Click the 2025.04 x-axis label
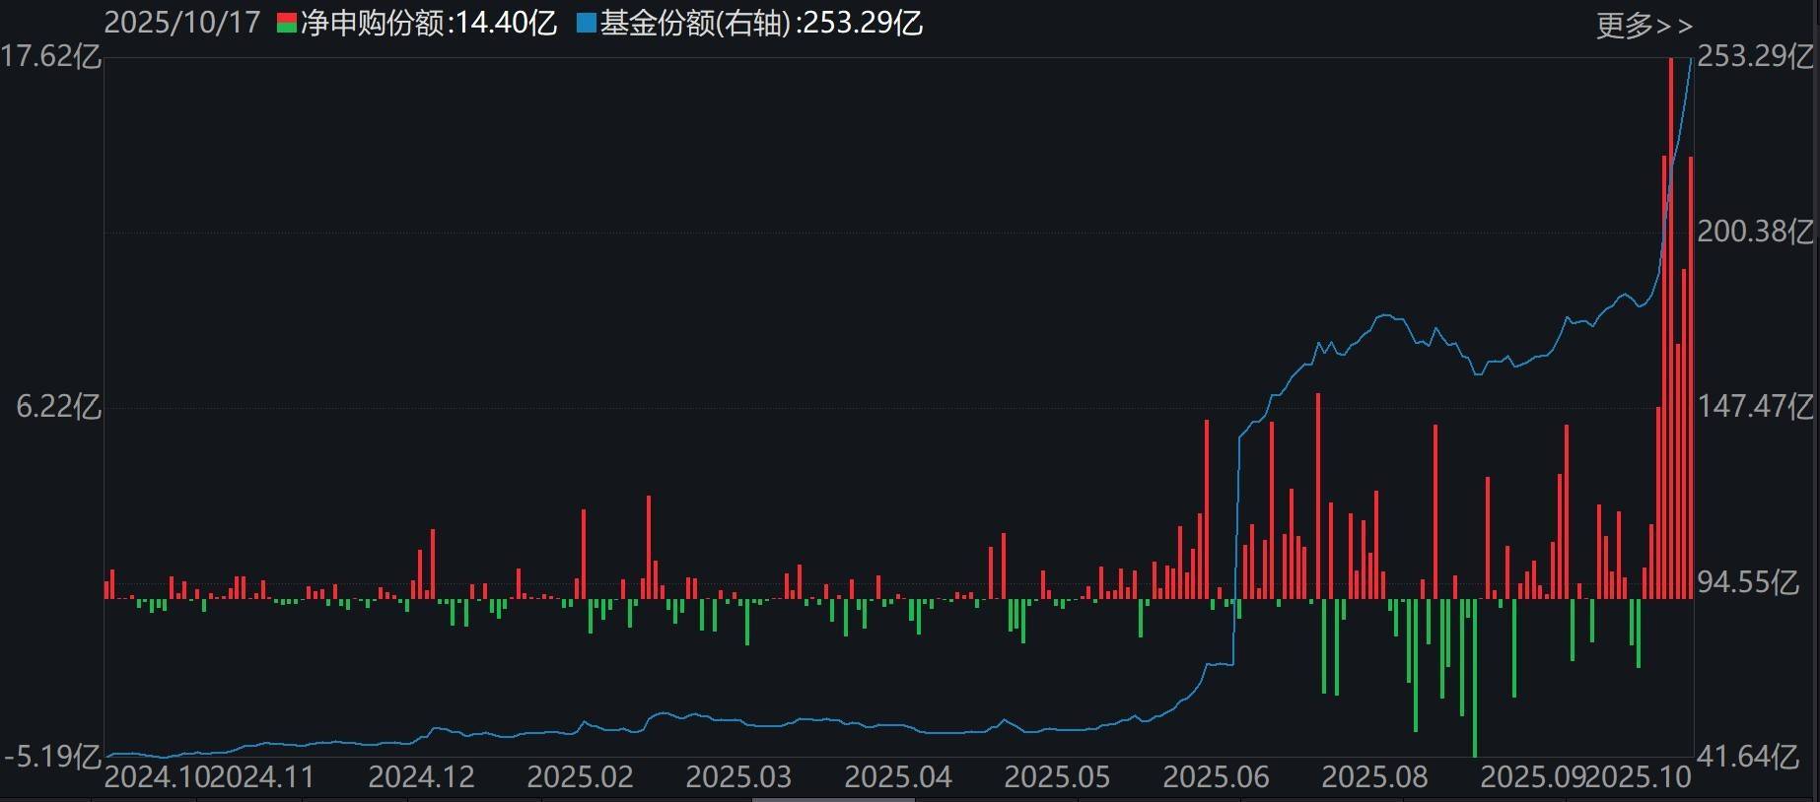Screen dimensions: 1820x802 tap(898, 776)
